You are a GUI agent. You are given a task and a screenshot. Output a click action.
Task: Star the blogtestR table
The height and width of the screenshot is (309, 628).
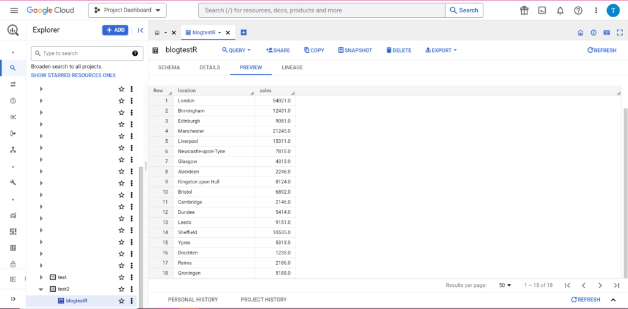pos(121,301)
